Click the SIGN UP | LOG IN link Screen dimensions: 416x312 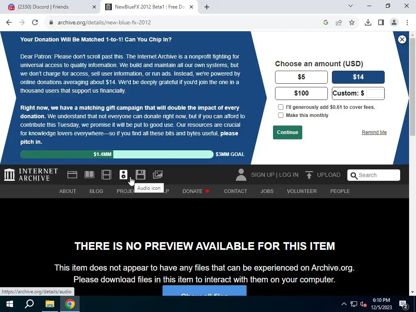coord(275,175)
